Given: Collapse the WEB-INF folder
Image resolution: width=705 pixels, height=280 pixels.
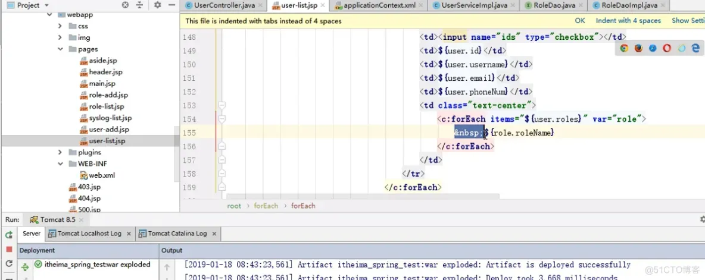Looking at the screenshot, I should click(x=60, y=164).
